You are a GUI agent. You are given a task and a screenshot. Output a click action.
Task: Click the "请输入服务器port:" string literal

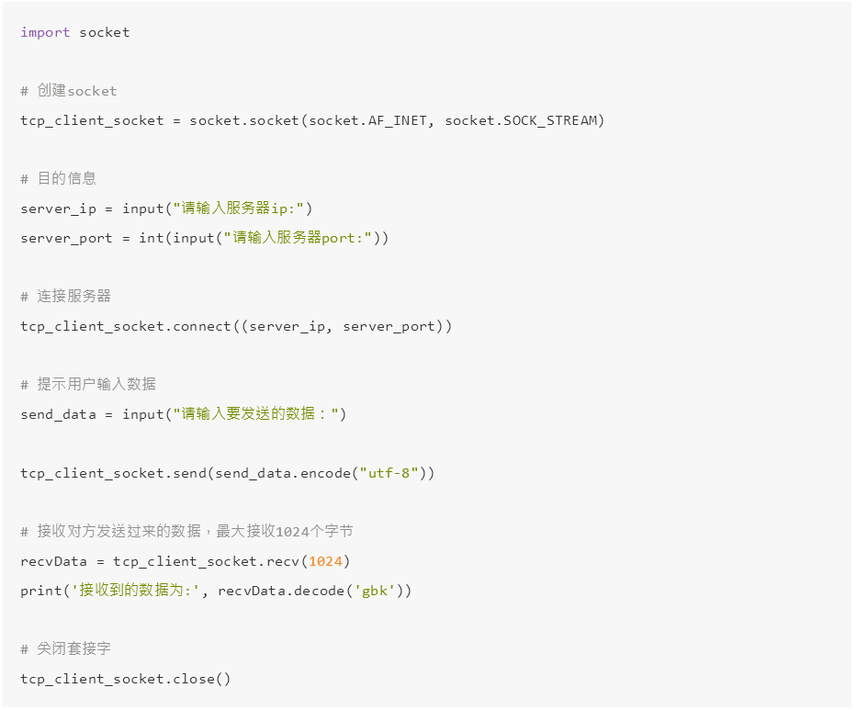click(298, 238)
